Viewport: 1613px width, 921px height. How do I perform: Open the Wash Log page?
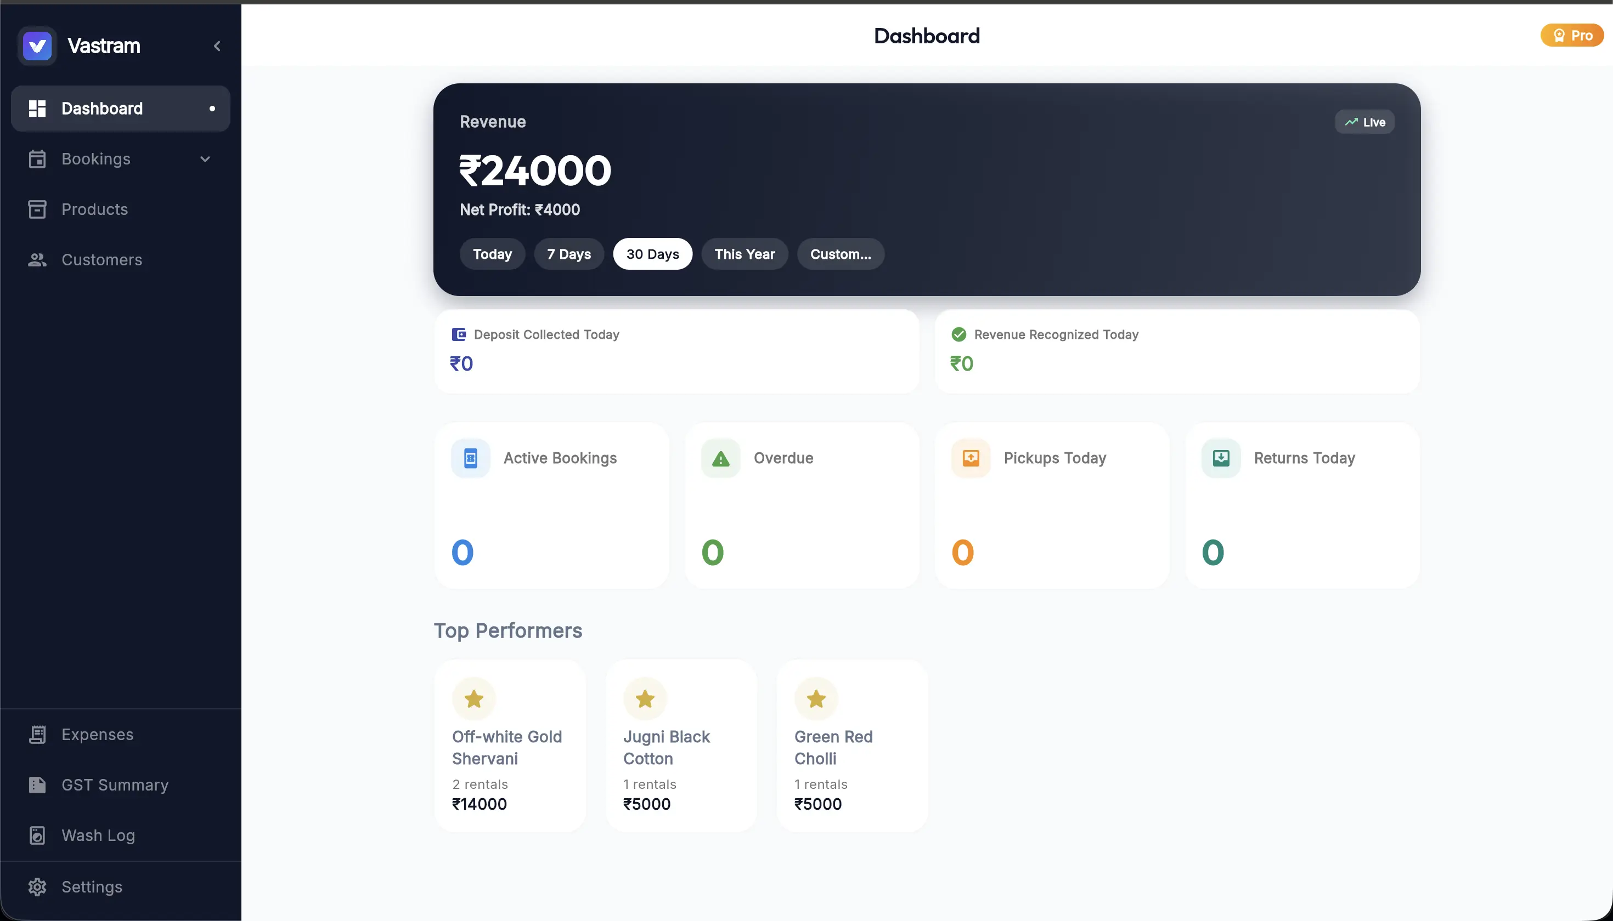(120, 835)
